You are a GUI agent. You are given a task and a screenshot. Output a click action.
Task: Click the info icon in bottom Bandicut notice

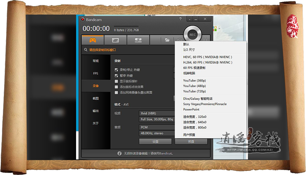pos(119,154)
